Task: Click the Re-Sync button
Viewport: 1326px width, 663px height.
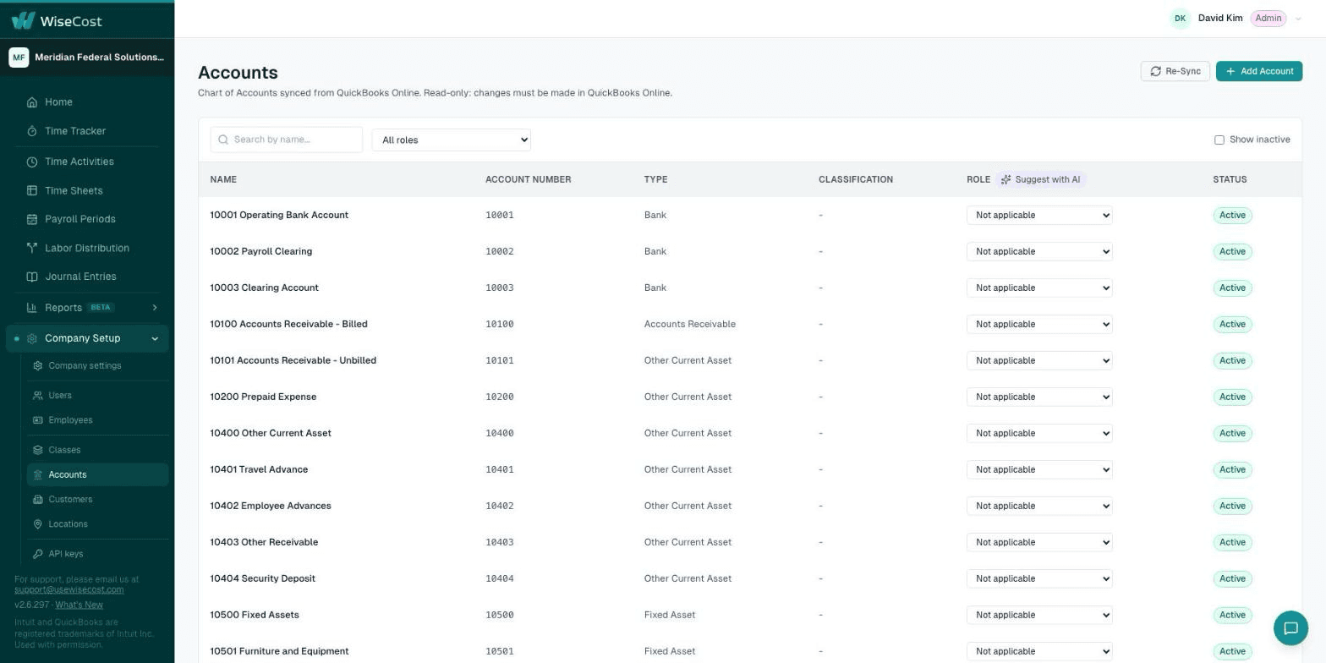Action: pos(1175,72)
